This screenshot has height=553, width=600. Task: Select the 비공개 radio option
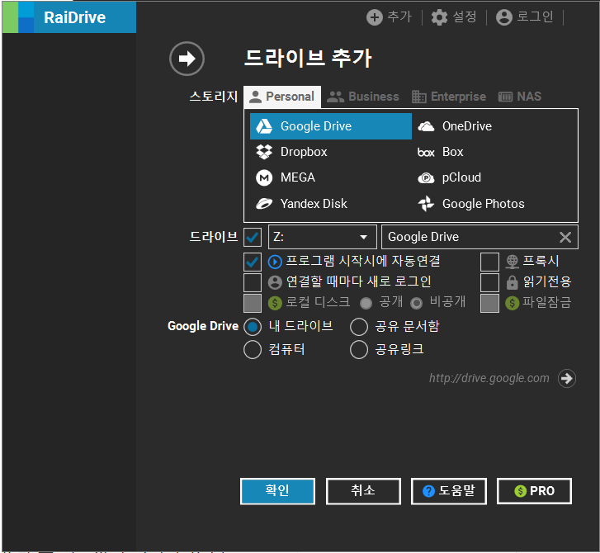[416, 304]
